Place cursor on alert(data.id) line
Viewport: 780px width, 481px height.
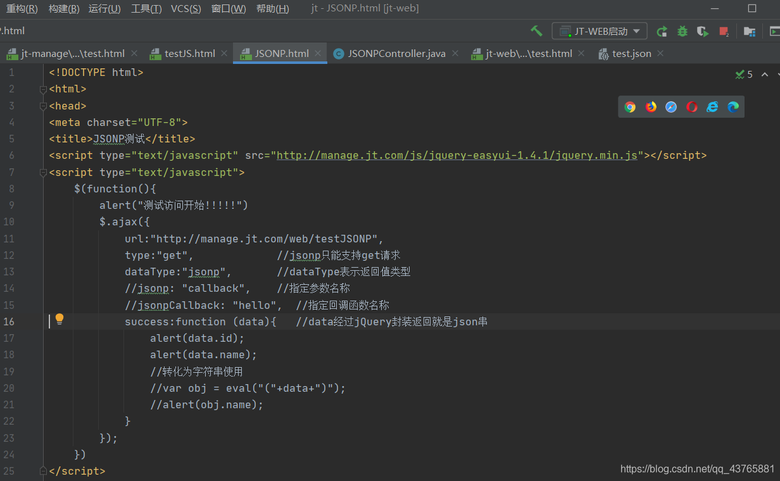point(197,339)
